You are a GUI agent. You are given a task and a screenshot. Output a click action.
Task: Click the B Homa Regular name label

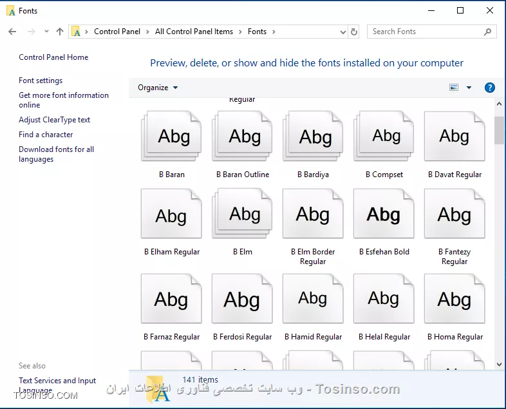point(455,337)
